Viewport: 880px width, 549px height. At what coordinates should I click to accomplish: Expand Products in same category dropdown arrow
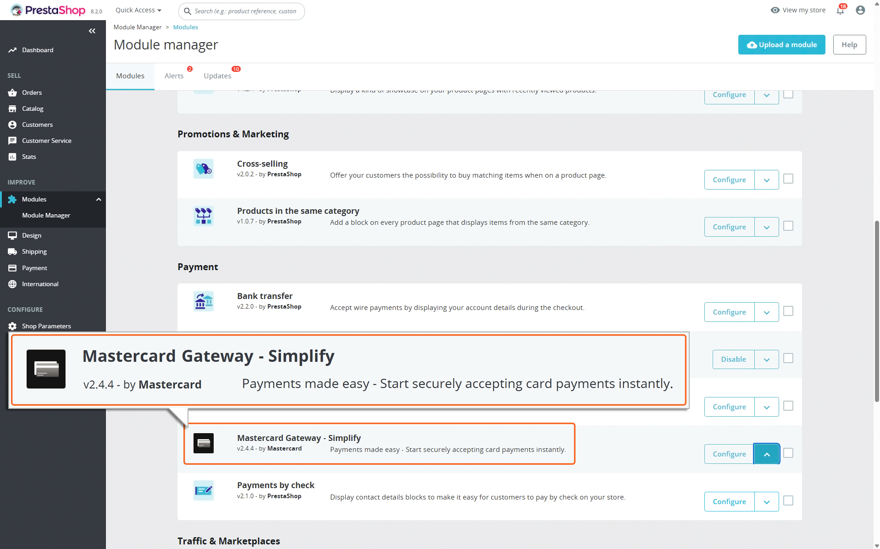767,227
